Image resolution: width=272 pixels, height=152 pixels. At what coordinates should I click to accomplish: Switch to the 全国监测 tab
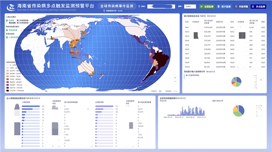(x=207, y=7)
